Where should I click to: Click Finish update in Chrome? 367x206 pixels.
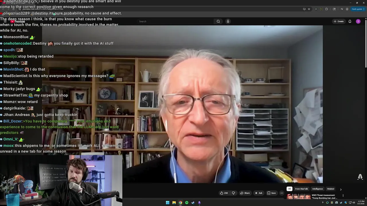click(358, 9)
